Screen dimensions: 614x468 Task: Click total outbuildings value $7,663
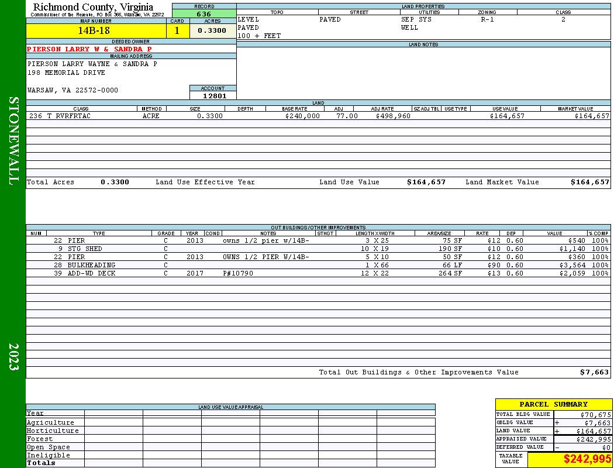595,373
